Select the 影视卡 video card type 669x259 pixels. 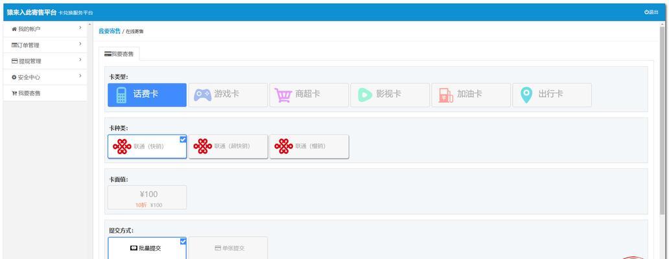(390, 95)
